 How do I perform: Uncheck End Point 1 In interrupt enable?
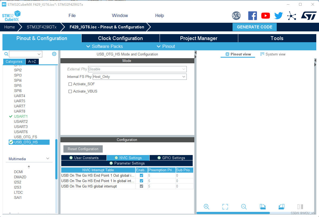[141, 181]
